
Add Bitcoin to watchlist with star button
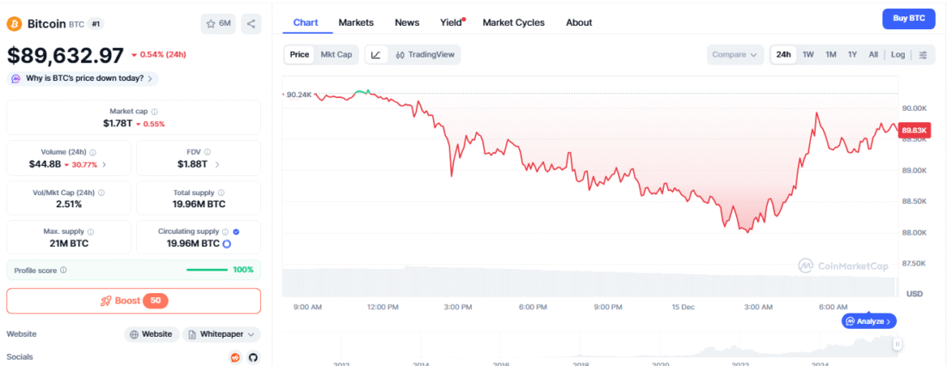(x=219, y=24)
